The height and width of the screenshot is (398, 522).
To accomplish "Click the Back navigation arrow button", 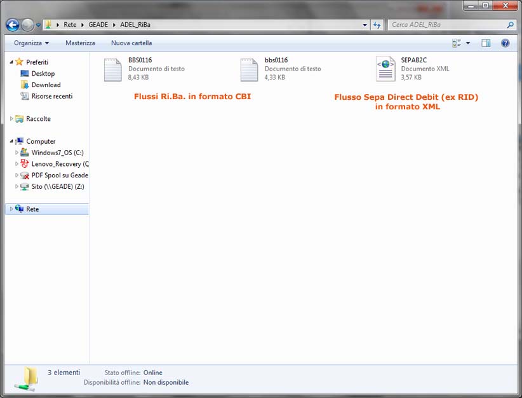I will pos(12,25).
